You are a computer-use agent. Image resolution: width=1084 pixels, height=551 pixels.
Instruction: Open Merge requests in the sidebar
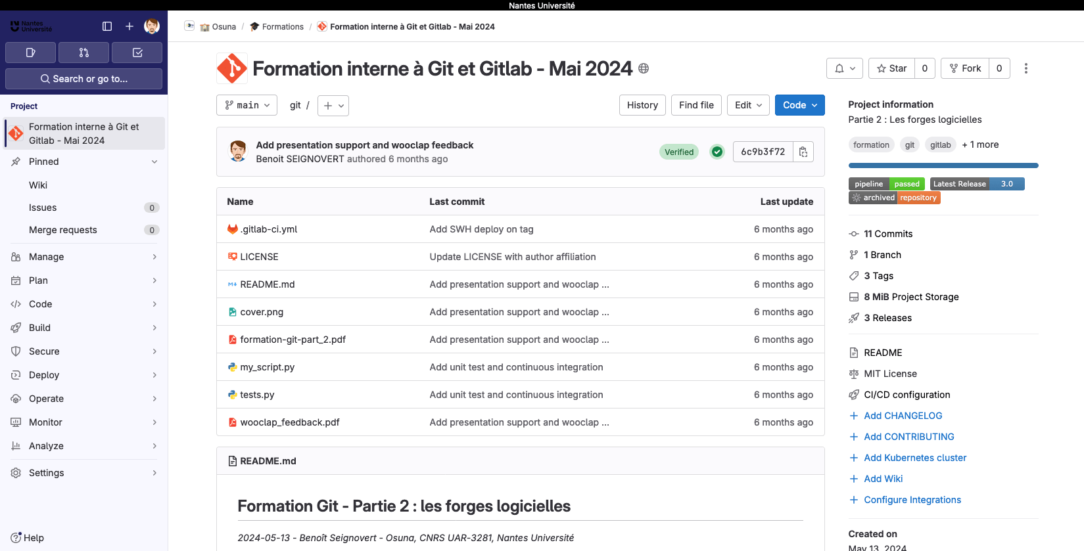(x=83, y=230)
